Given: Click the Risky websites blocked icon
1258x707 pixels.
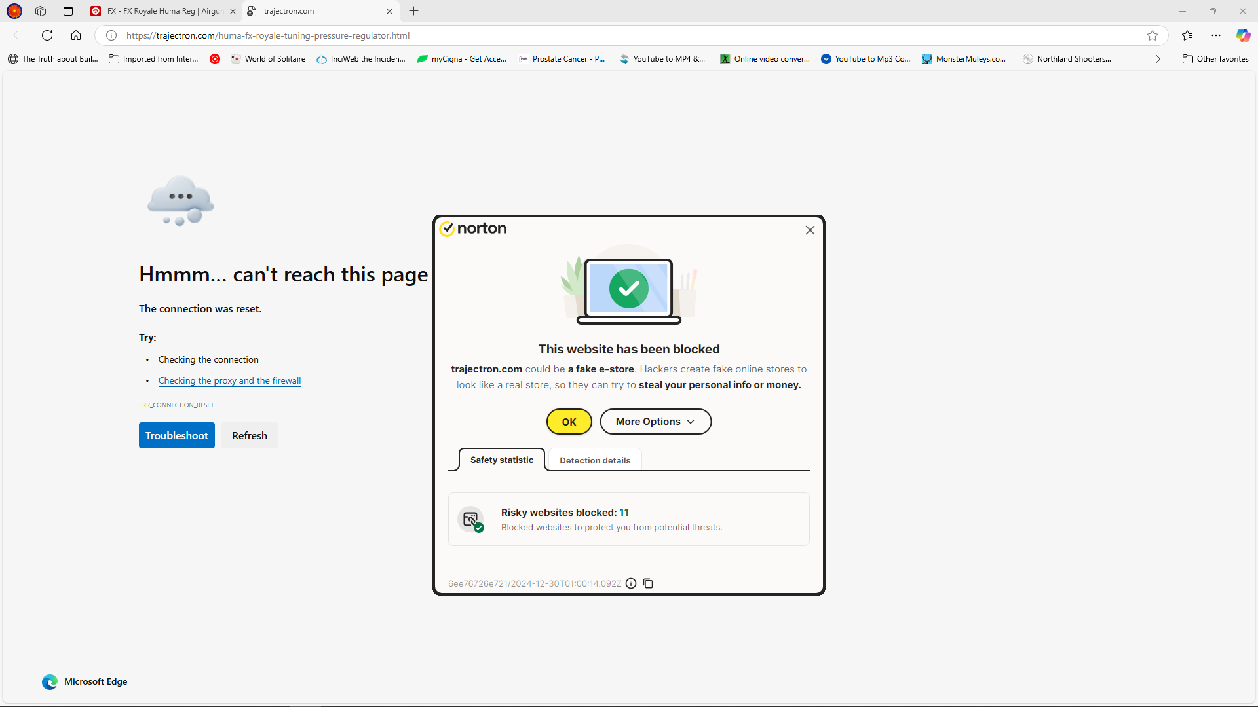Looking at the screenshot, I should (x=470, y=520).
